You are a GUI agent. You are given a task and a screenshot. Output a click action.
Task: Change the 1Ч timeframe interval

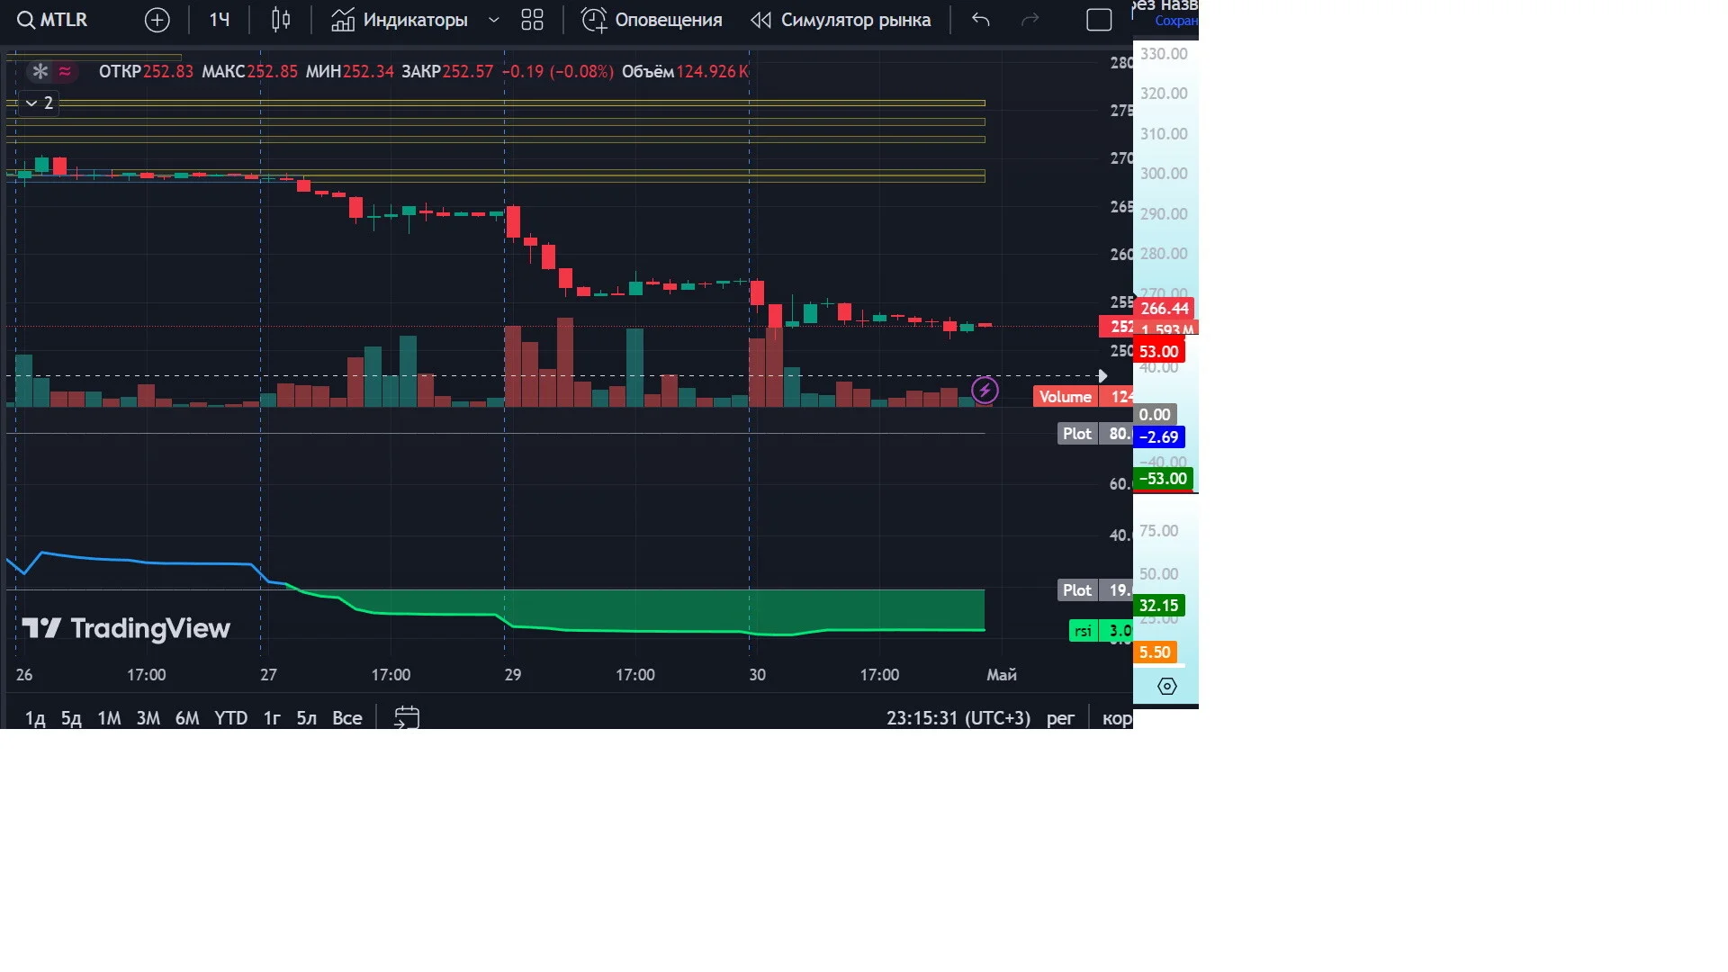point(220,20)
